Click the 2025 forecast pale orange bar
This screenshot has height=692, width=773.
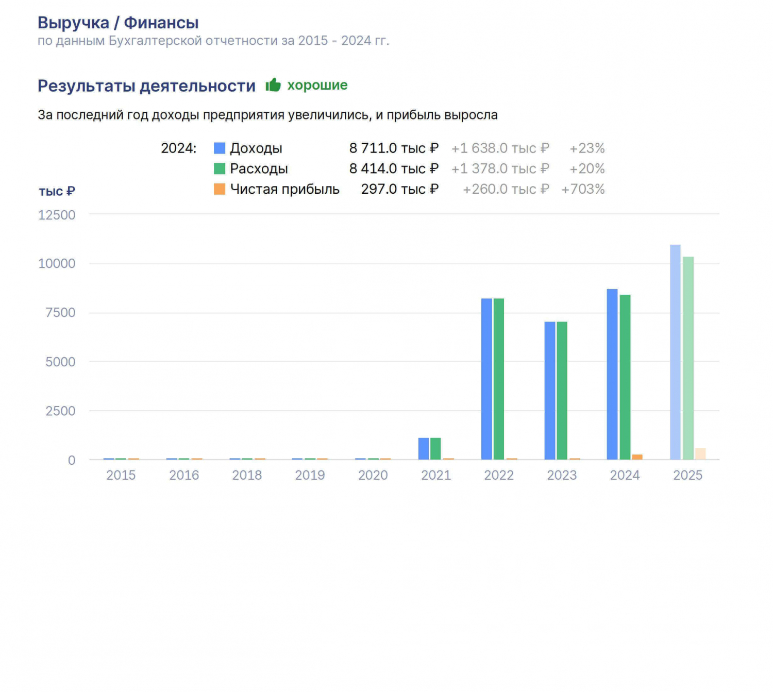(x=700, y=454)
